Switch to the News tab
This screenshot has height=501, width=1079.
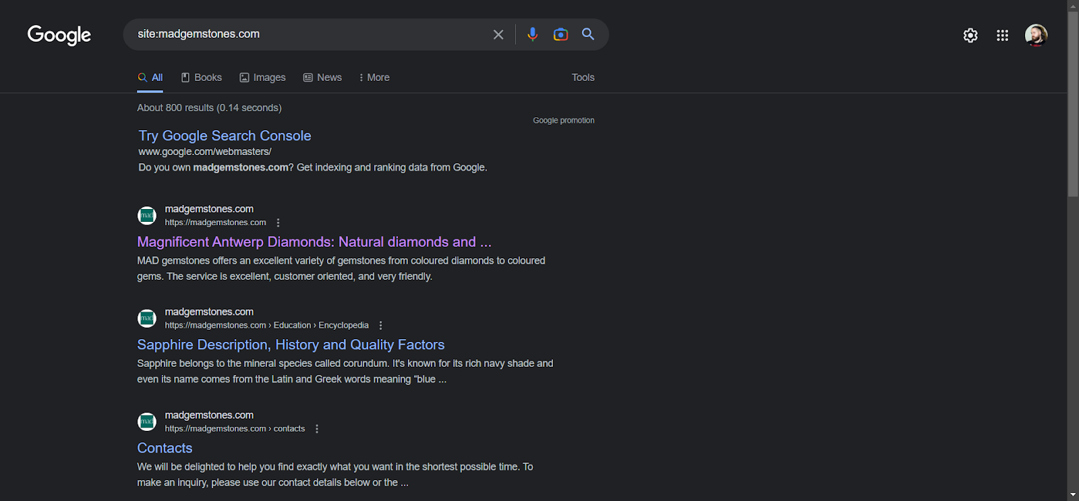tap(322, 78)
